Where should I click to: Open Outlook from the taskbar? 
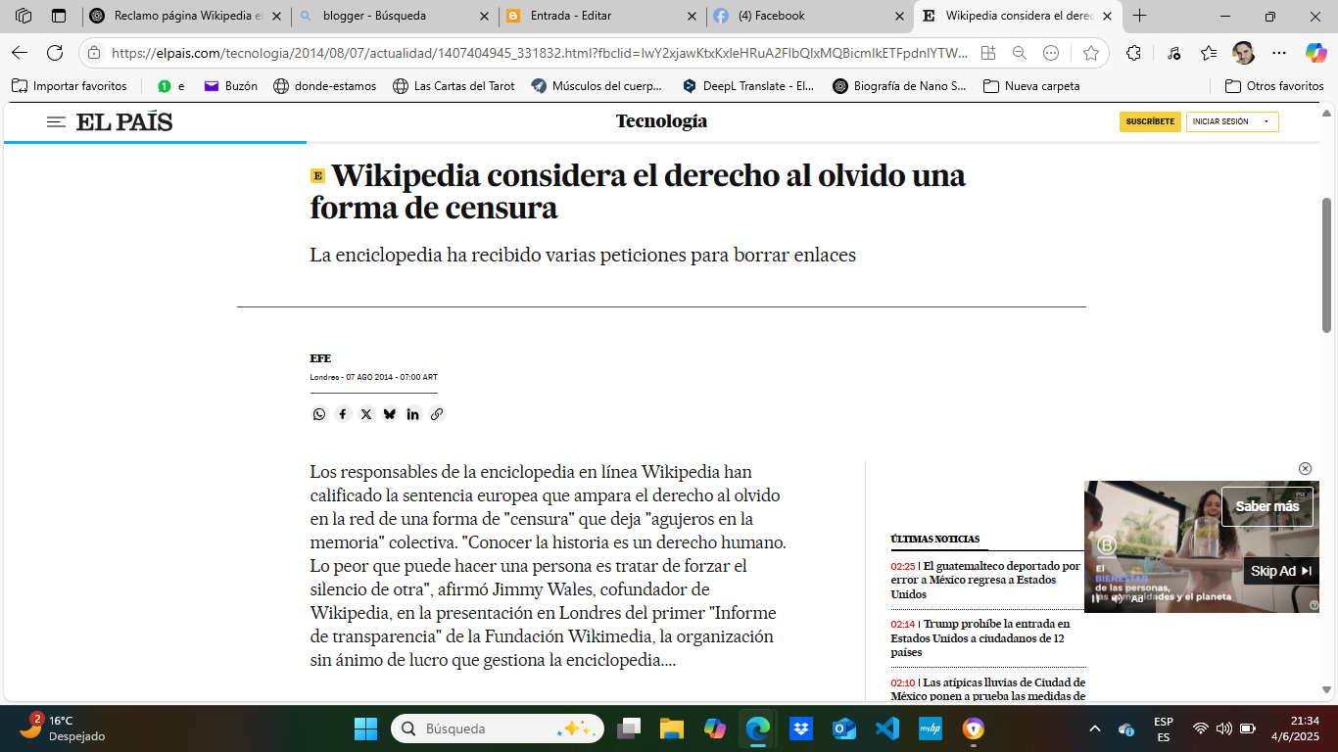point(844,728)
